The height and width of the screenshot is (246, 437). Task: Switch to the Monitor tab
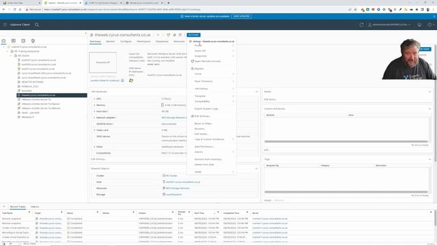(111, 41)
